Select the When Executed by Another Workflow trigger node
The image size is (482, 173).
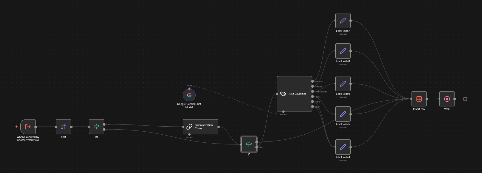click(28, 127)
